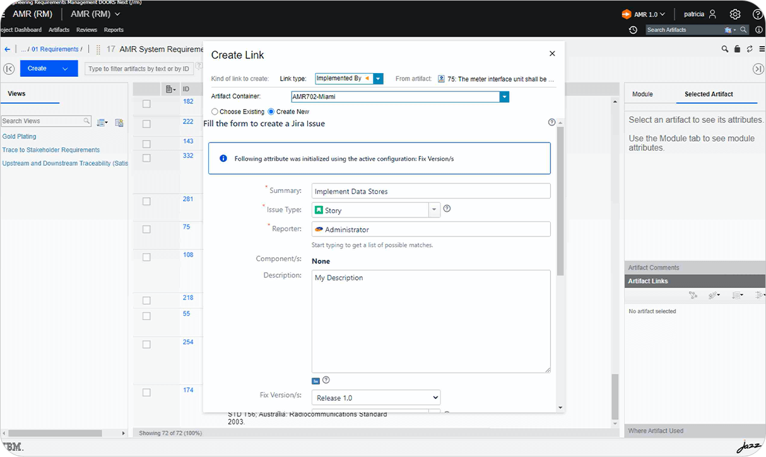Open patricia's user profile icon
Viewport: 766px width, 457px height.
[712, 14]
